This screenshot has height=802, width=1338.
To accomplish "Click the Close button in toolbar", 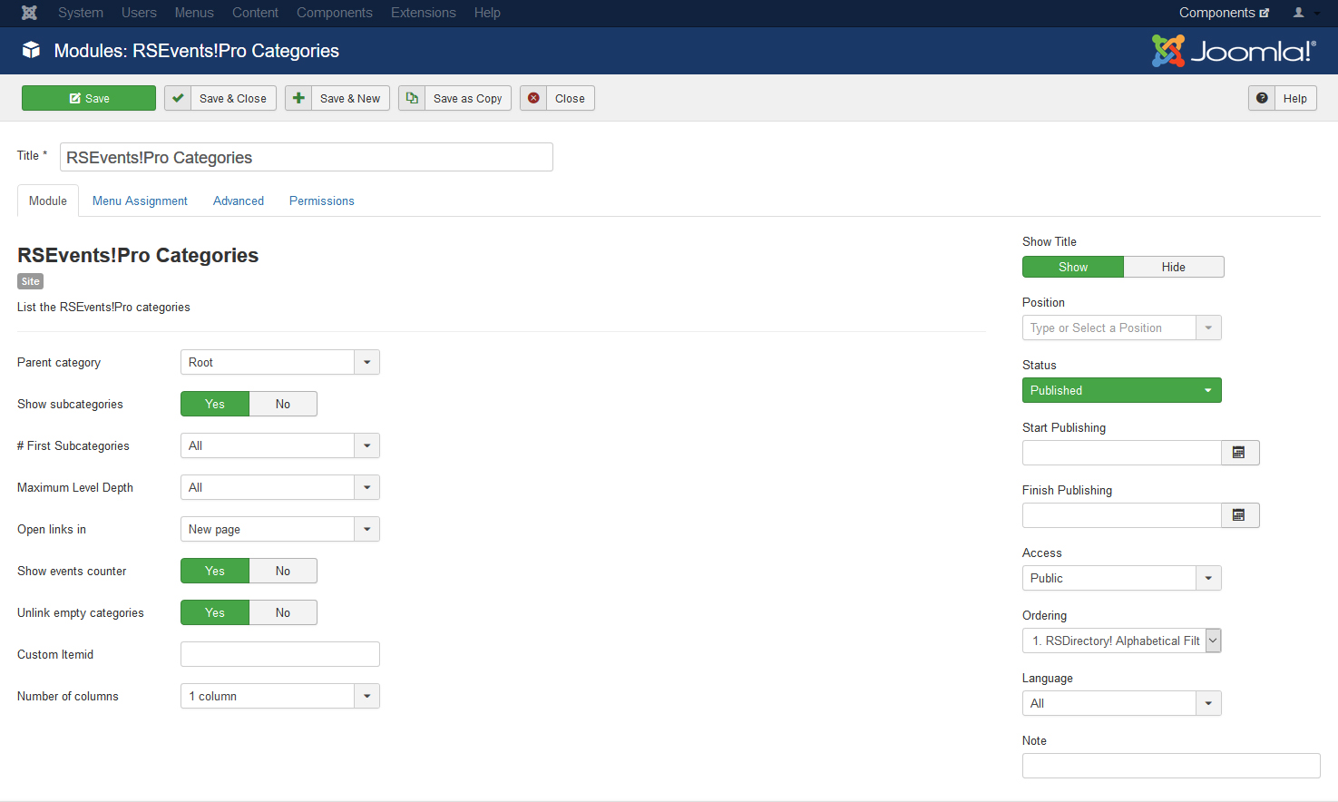I will tap(557, 98).
